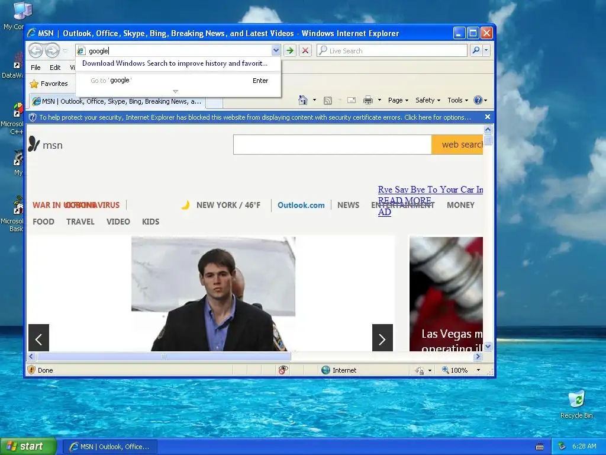The image size is (606, 455).
Task: Dismiss the security information bar with X
Action: click(488, 117)
